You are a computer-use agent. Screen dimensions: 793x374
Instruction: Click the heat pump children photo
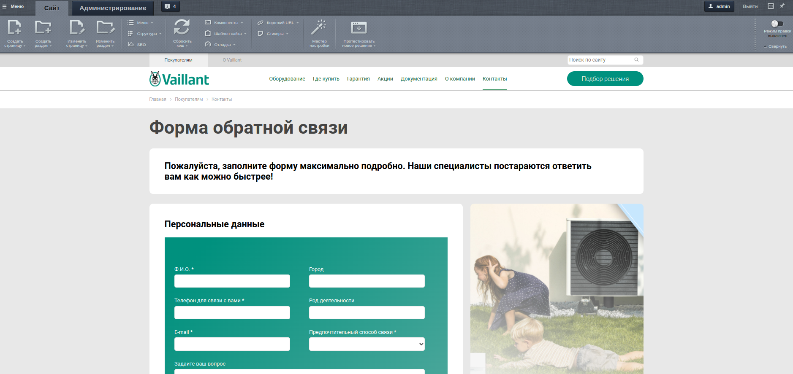pos(557,289)
